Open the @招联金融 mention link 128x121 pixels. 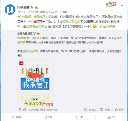tap(67, 22)
